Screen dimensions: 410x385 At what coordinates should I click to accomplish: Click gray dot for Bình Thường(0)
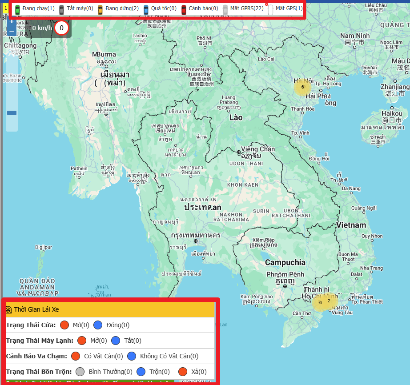(x=80, y=372)
